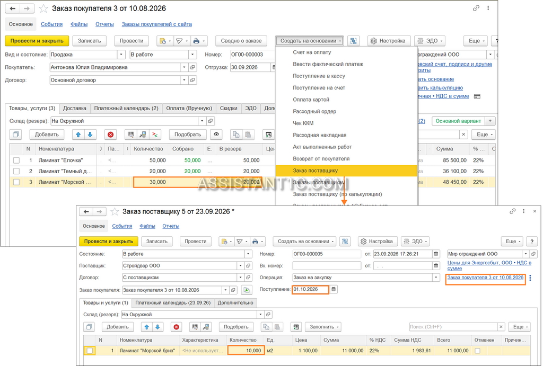
Task: Move row up in supplier order table
Action: point(146,327)
